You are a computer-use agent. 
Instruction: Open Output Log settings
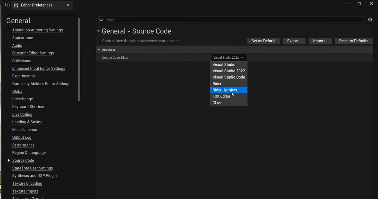click(x=22, y=137)
